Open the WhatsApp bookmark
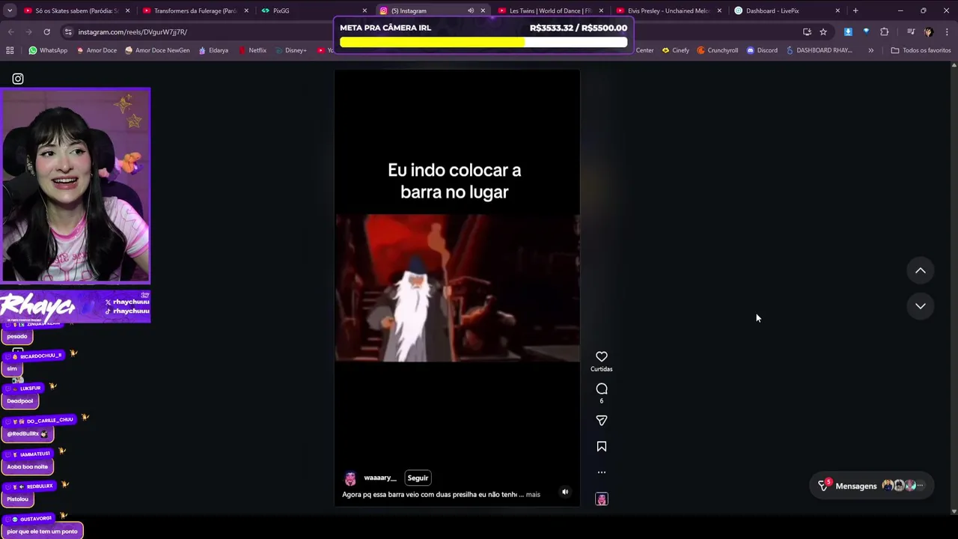Screen dimensions: 958x539 48,50
